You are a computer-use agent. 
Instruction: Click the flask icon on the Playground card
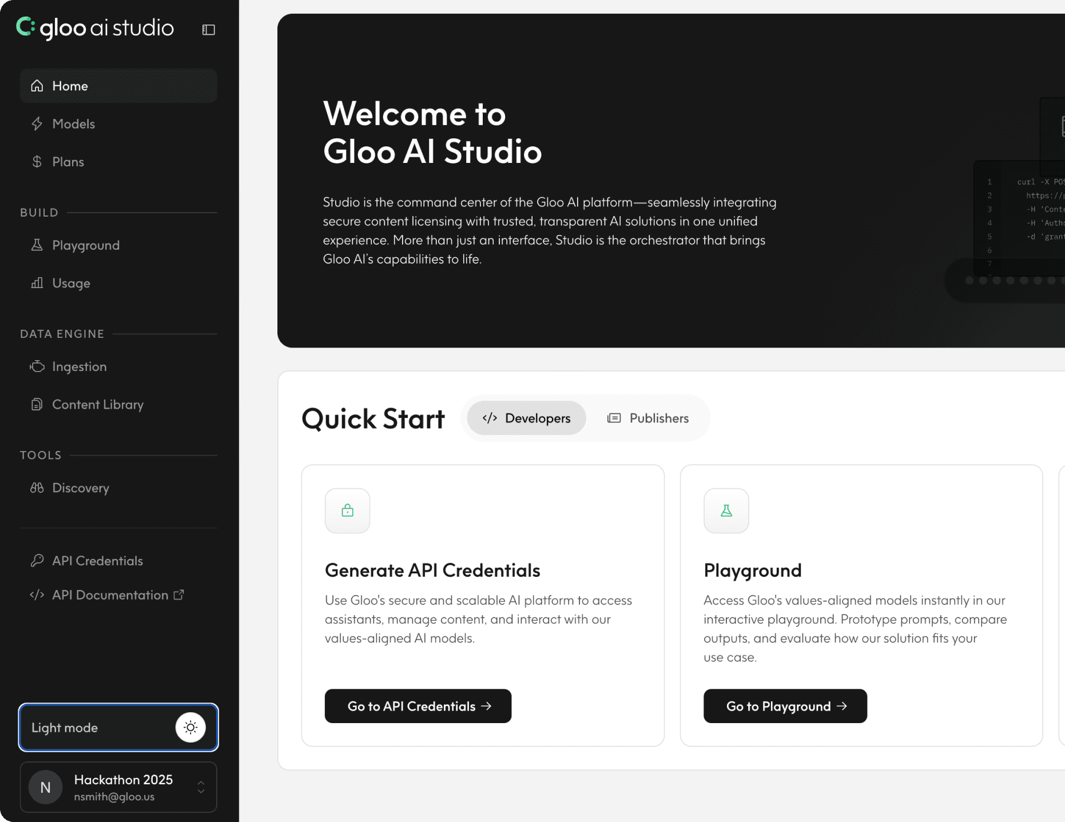[726, 510]
